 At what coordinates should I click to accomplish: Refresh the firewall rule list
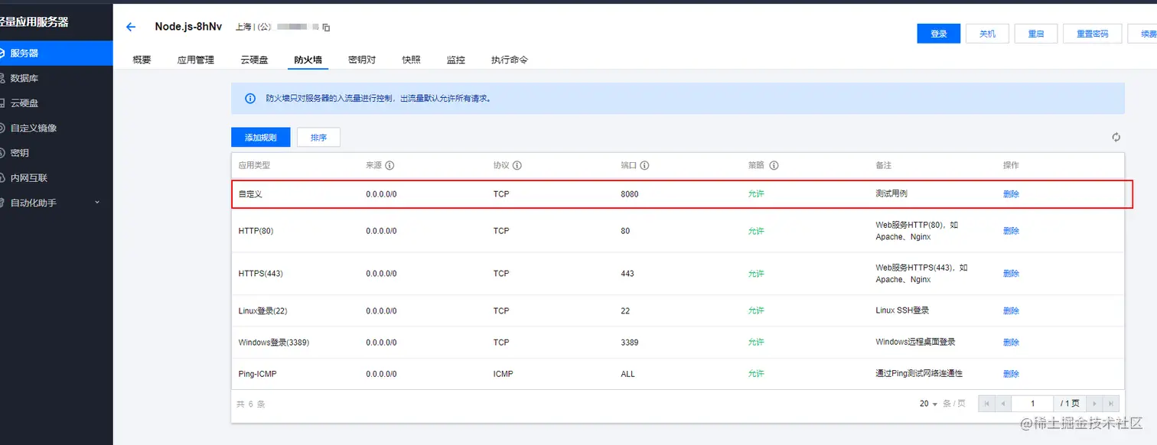click(x=1116, y=137)
